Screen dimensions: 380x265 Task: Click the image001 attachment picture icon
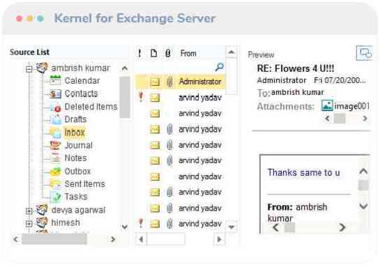327,106
